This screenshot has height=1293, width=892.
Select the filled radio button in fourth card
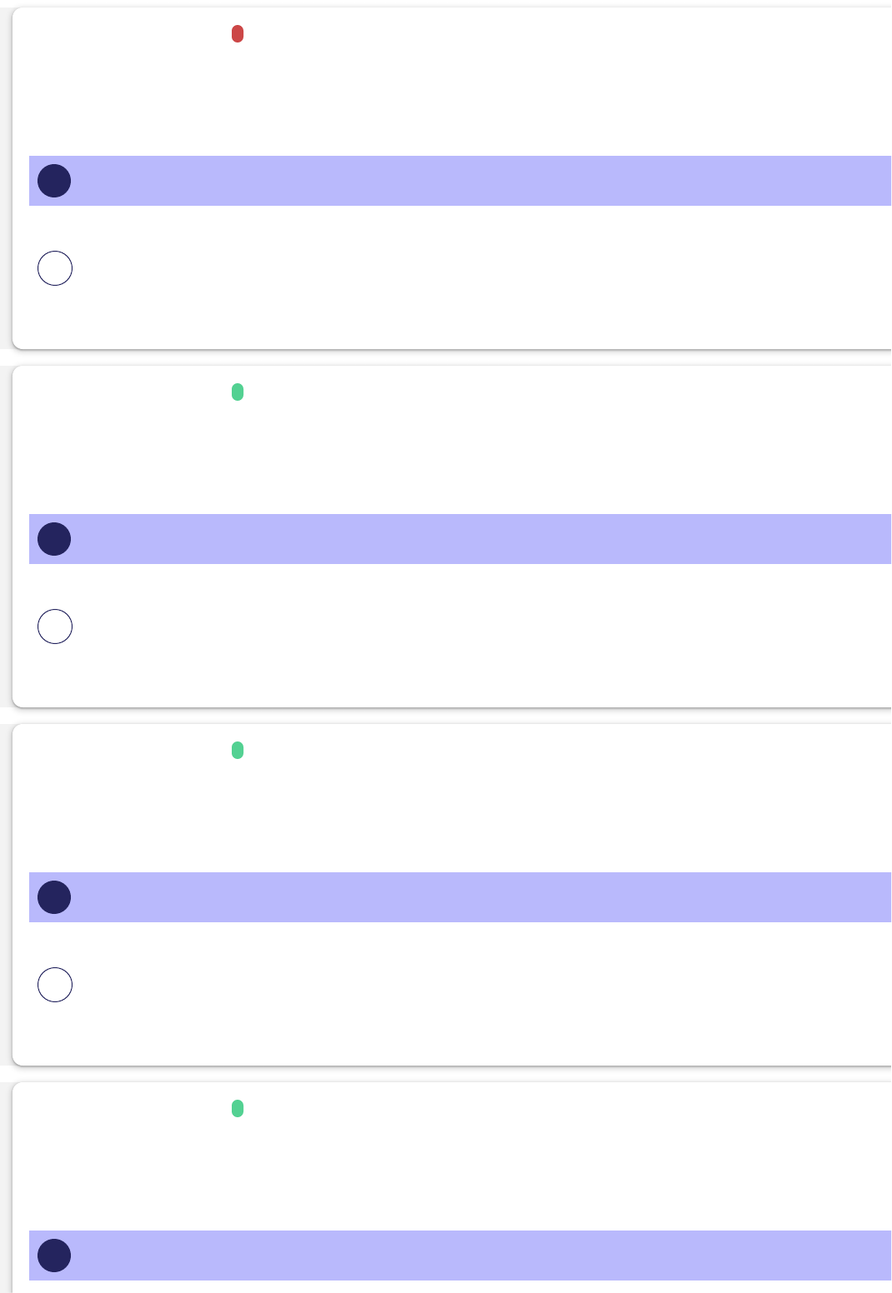tap(54, 1256)
